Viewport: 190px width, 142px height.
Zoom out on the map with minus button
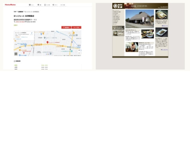coord(79,53)
